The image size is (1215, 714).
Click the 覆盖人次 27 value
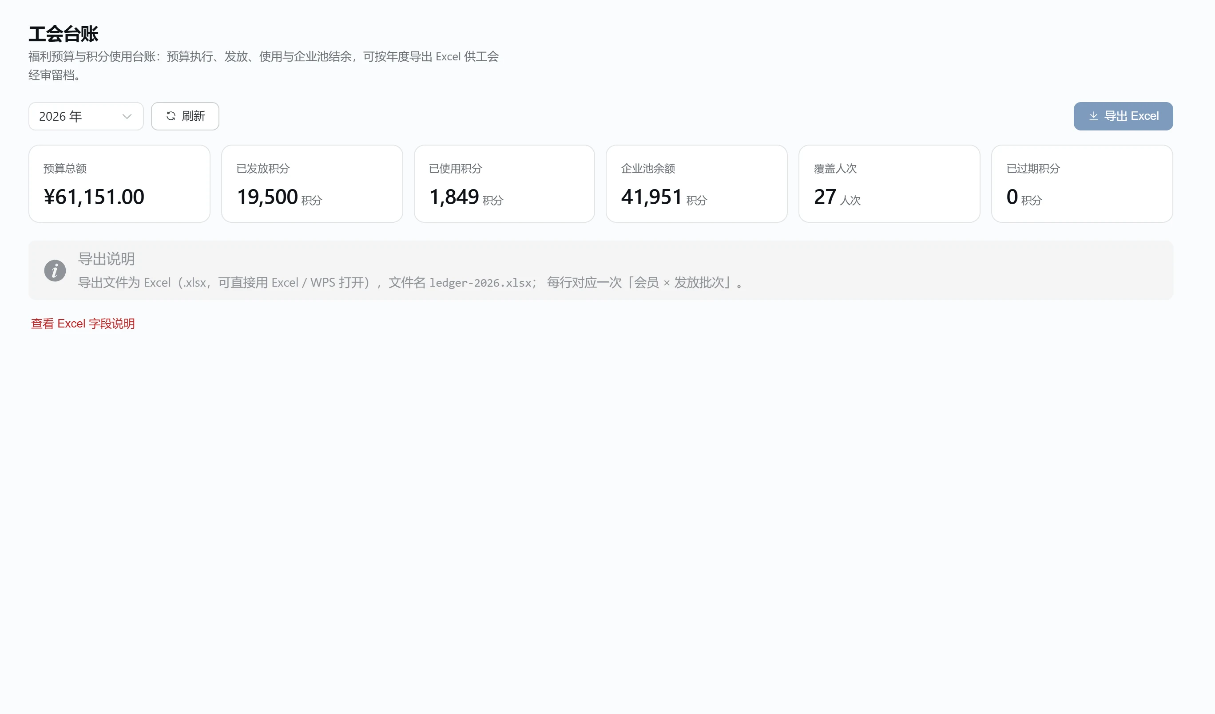tap(825, 197)
